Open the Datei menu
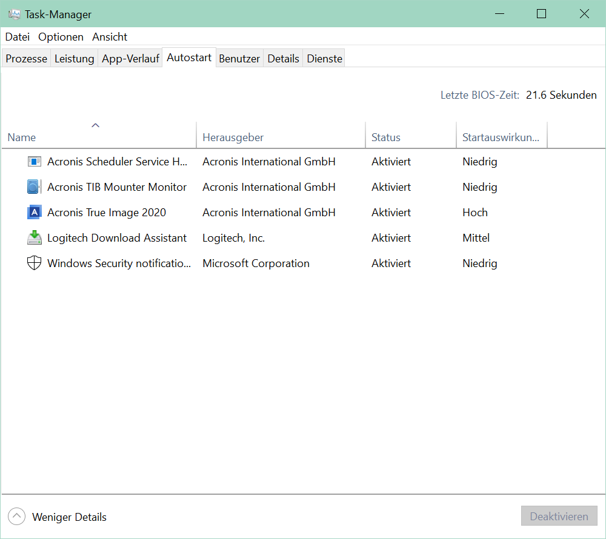Viewport: 606px width, 539px height. tap(18, 37)
